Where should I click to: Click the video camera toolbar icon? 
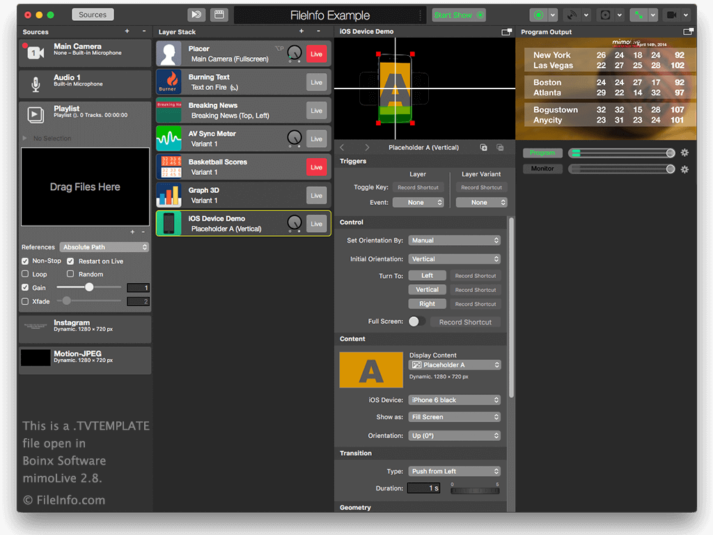pyautogui.click(x=672, y=15)
